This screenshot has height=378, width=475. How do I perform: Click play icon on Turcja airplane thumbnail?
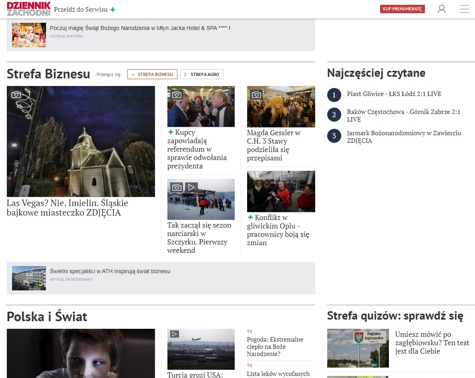click(x=174, y=334)
